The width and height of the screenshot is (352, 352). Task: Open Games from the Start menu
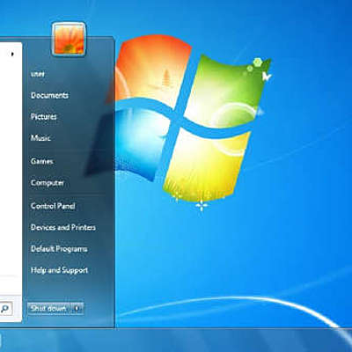[42, 161]
